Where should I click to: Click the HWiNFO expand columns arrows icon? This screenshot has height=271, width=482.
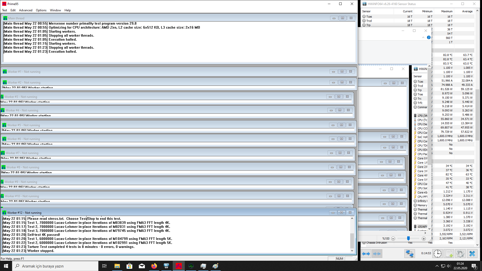coord(366,254)
